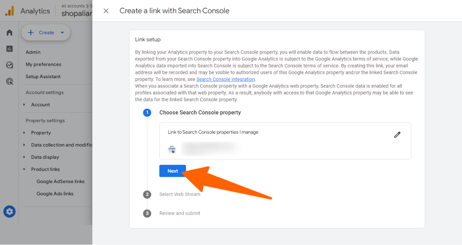Expand the Property tree item
The image size is (462, 245).
tap(41, 133)
